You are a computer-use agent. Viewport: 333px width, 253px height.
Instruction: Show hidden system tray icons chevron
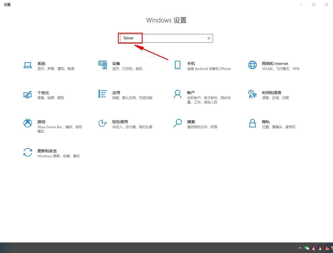coord(300,248)
